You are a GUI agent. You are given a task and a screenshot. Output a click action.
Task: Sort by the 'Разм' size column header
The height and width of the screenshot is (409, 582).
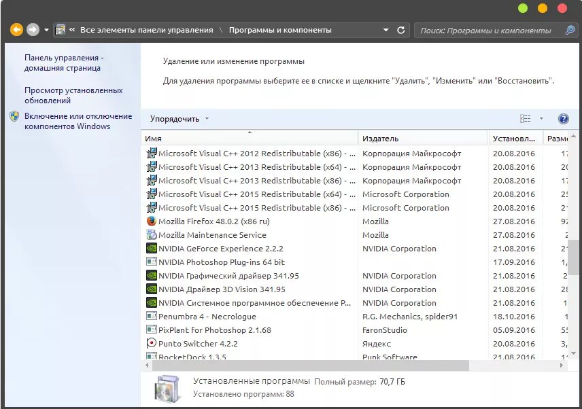point(555,139)
